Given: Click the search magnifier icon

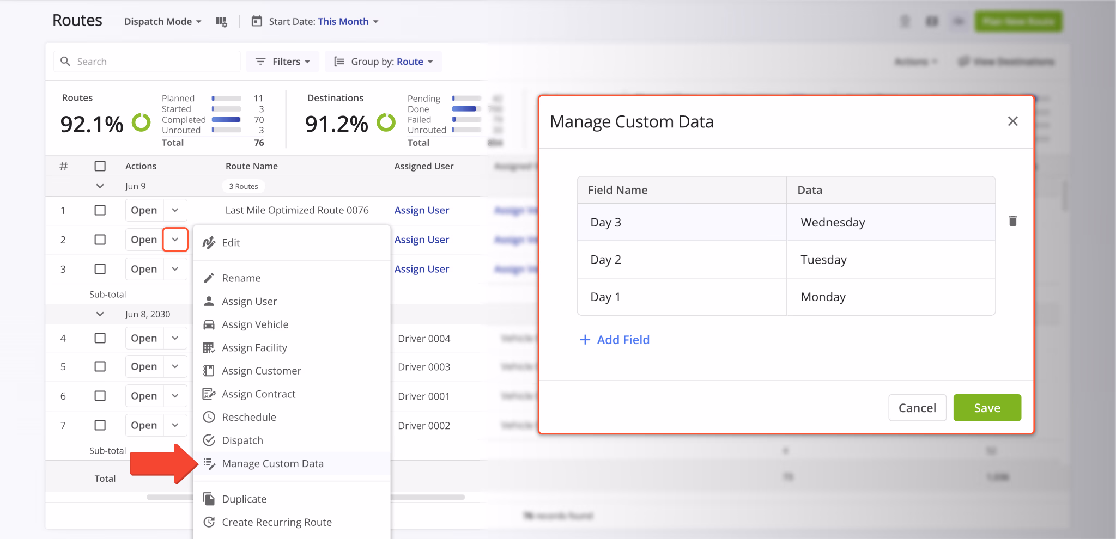Looking at the screenshot, I should tap(65, 61).
